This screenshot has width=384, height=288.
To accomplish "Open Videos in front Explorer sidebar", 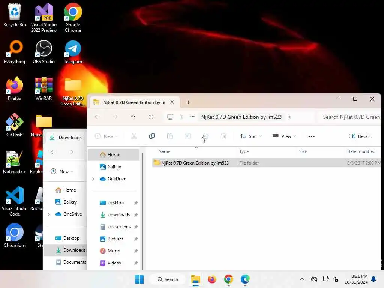I will click(x=114, y=263).
